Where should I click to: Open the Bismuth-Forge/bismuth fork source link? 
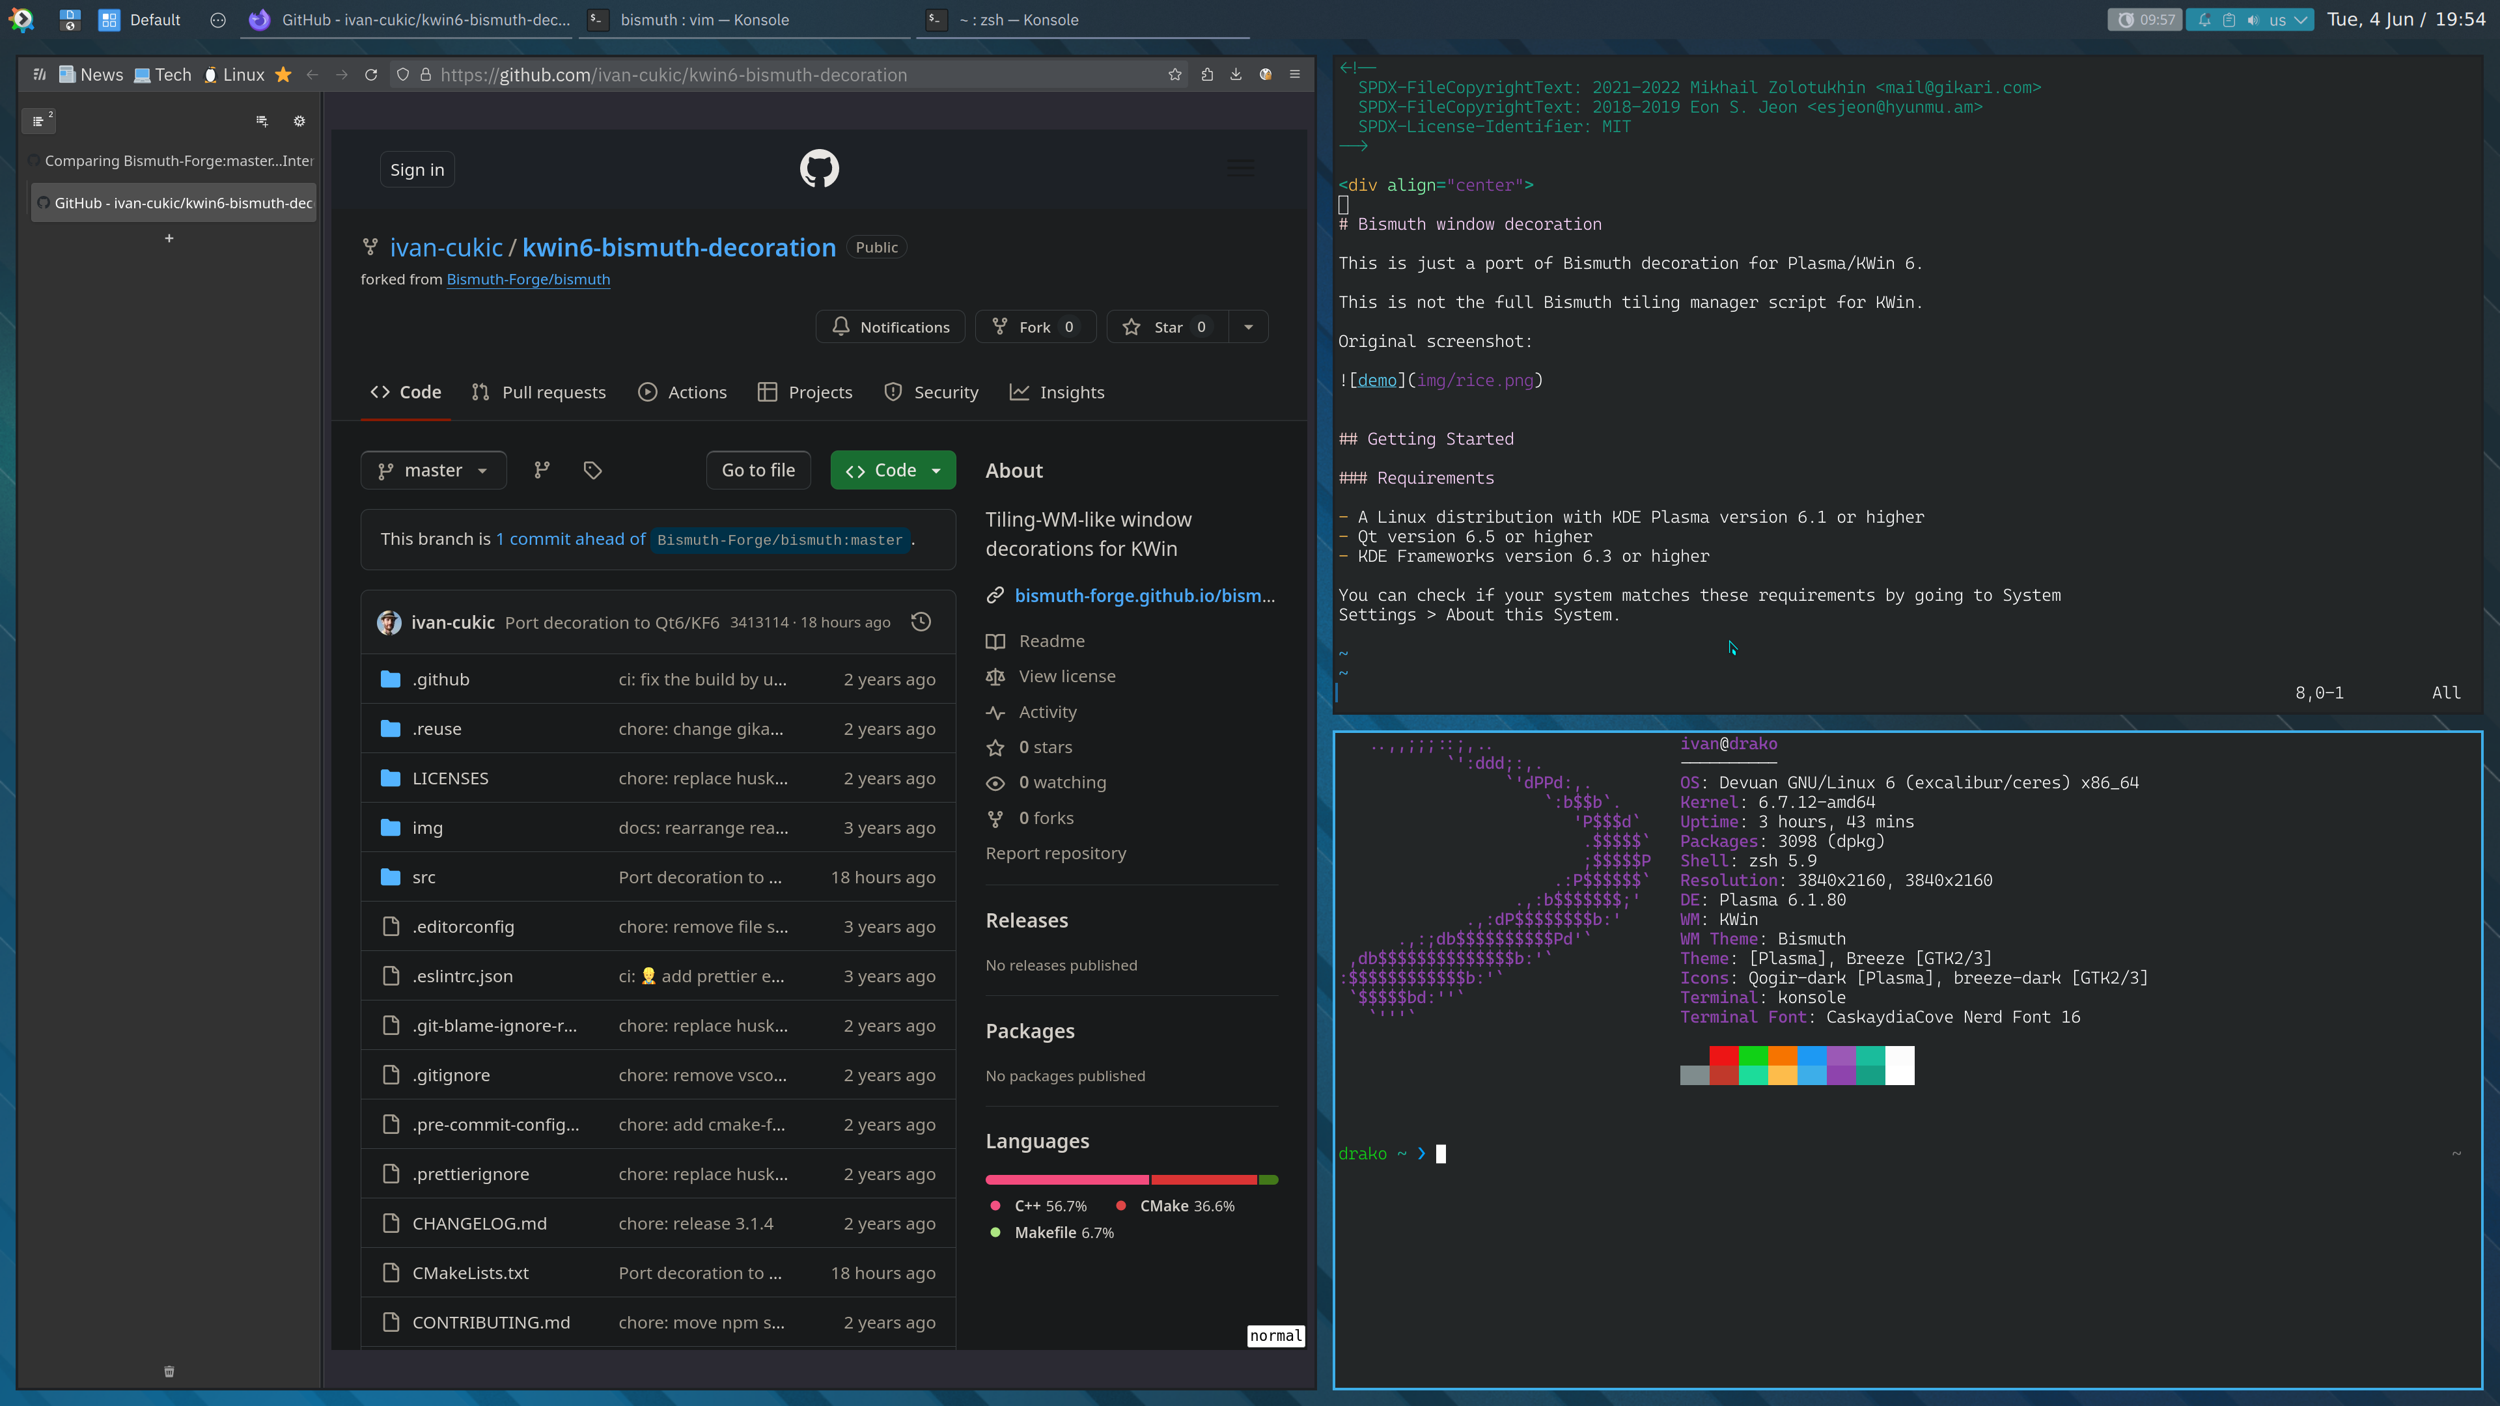point(528,279)
